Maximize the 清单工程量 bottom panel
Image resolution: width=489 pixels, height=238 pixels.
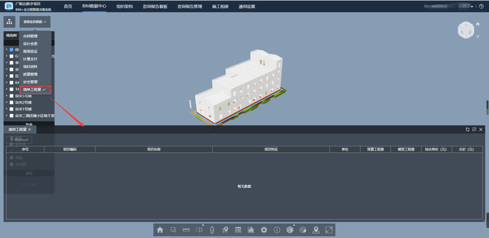474,130
